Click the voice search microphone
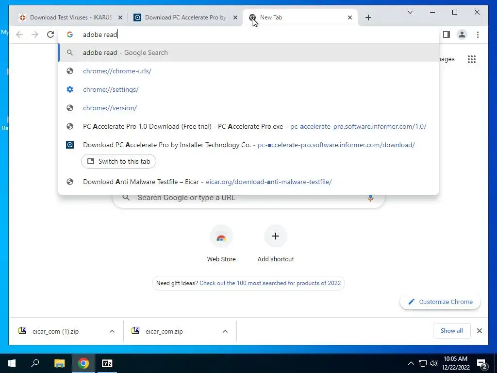 [370, 198]
